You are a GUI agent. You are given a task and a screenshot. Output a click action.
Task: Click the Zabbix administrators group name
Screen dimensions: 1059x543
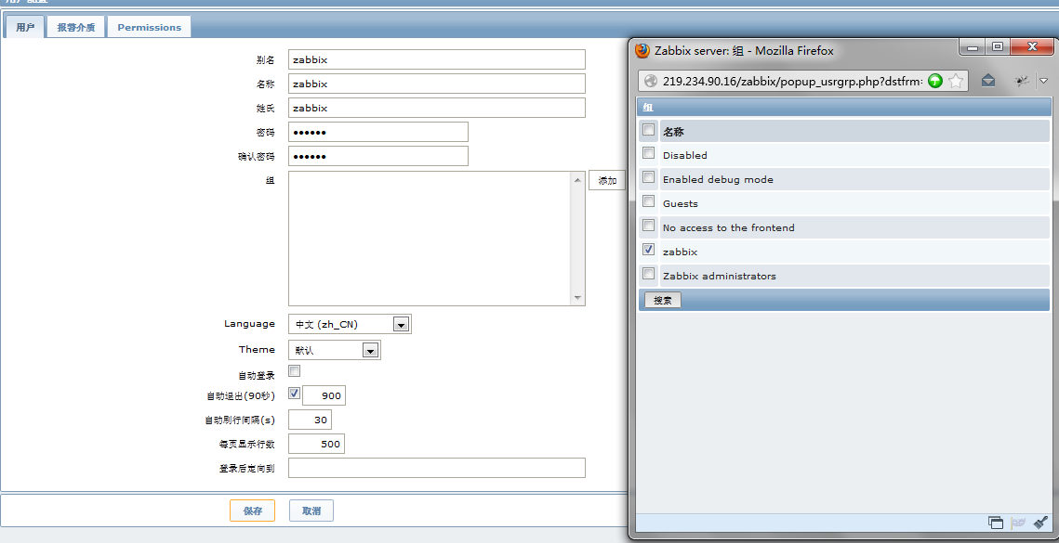[x=720, y=276]
